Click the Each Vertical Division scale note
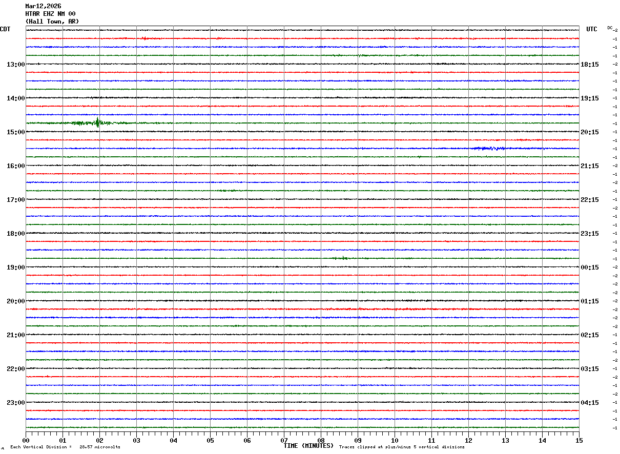 [x=65, y=447]
